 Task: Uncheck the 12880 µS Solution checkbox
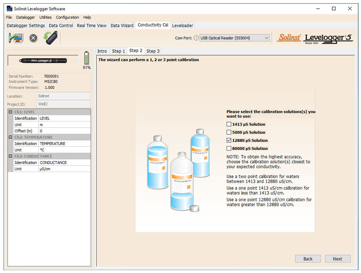(229, 140)
